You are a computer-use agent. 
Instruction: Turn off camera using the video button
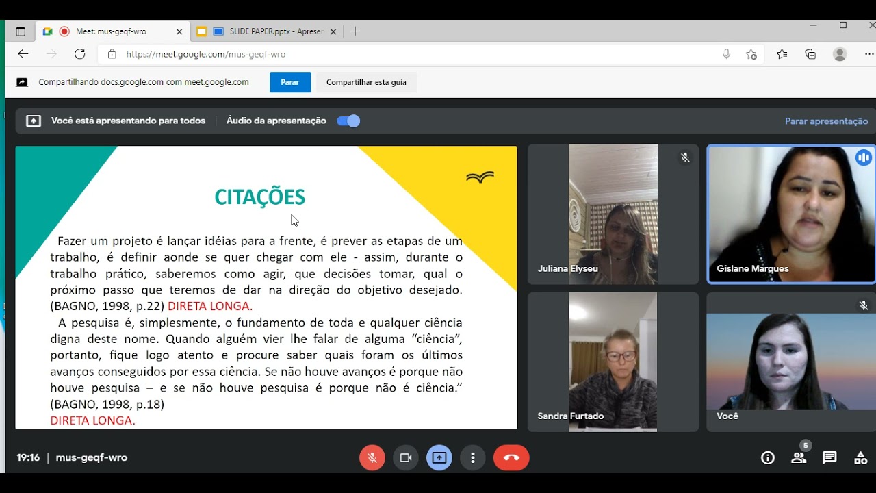(406, 457)
